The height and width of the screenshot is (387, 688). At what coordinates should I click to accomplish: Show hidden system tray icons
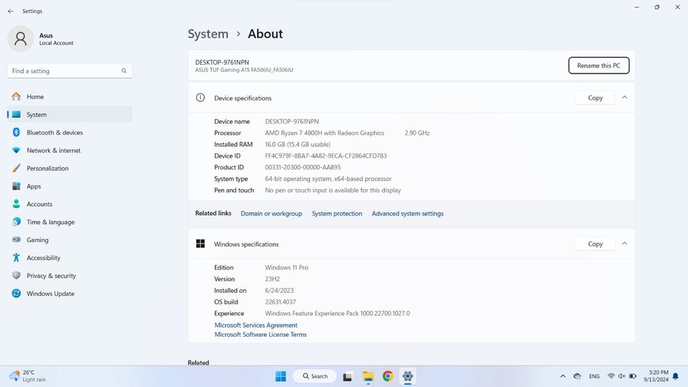point(563,376)
